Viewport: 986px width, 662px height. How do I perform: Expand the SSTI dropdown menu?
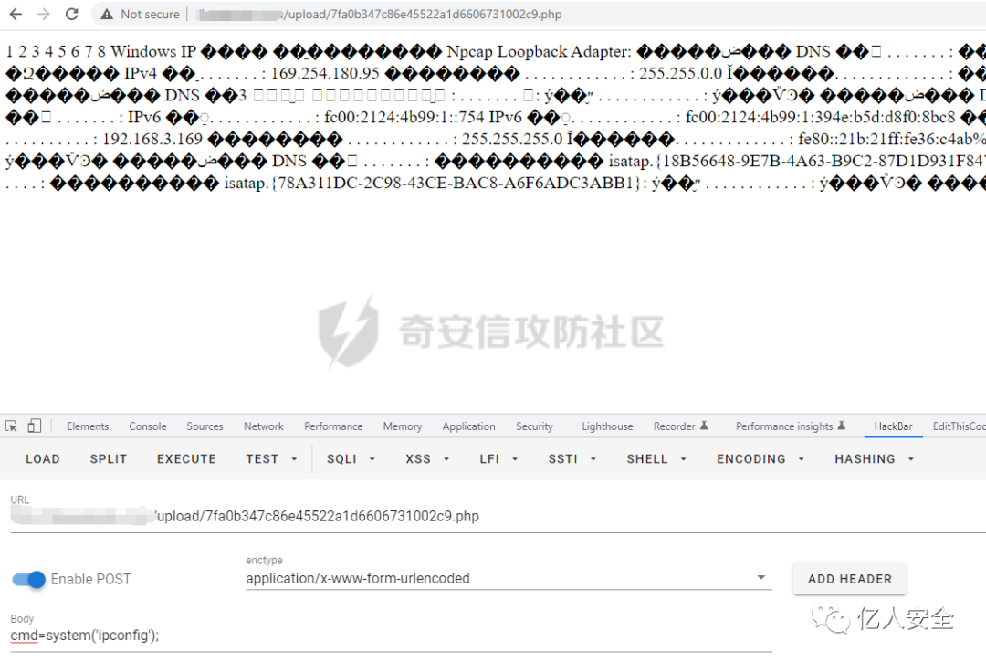tap(572, 459)
